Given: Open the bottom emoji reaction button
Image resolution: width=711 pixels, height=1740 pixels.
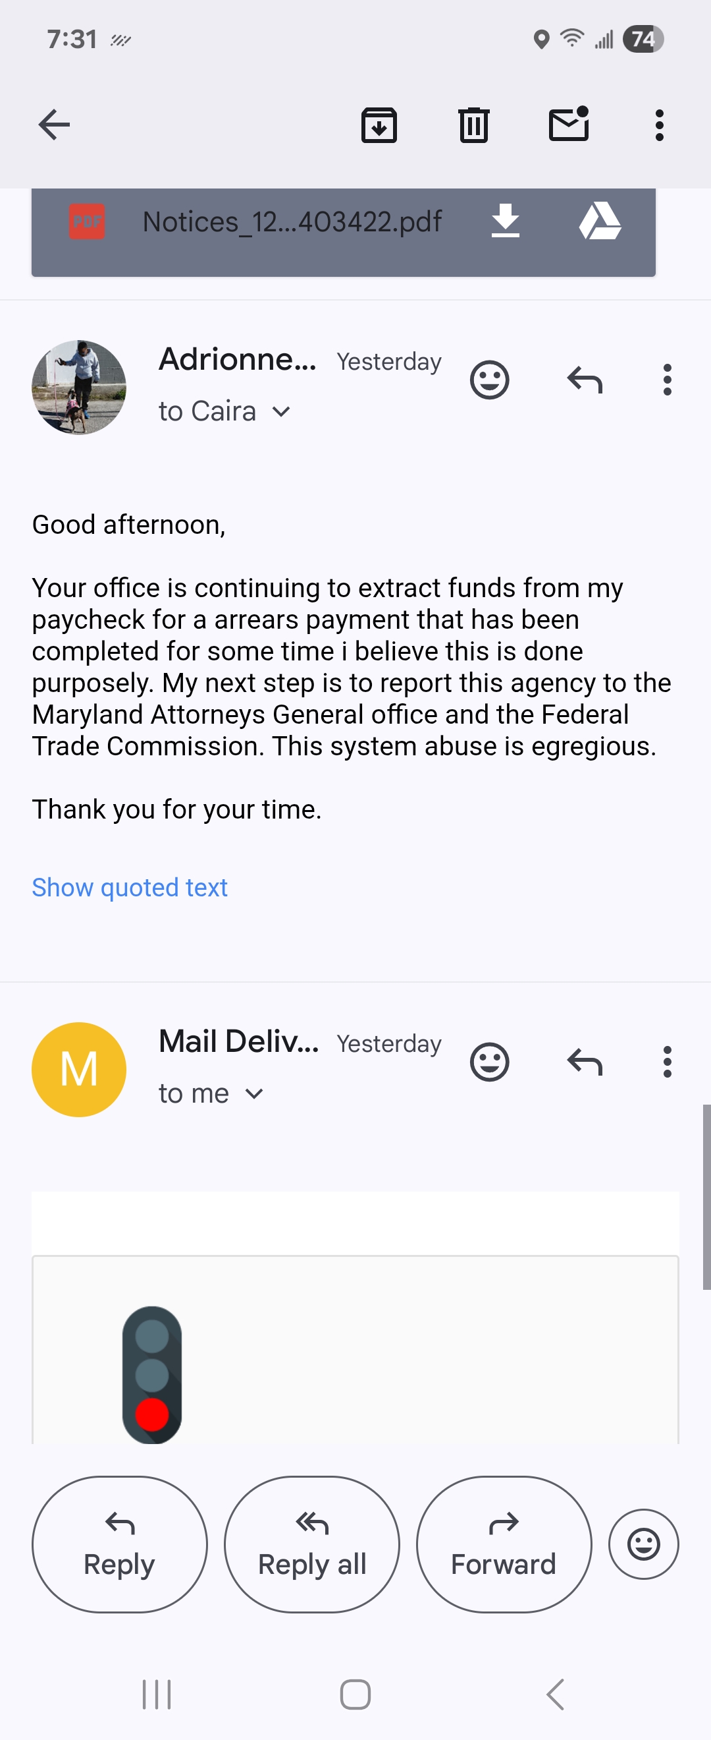Looking at the screenshot, I should point(644,1545).
